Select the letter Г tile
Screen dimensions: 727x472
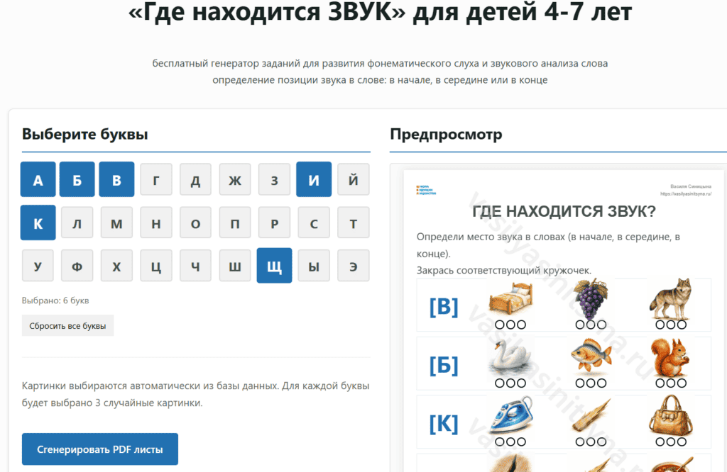(x=155, y=179)
